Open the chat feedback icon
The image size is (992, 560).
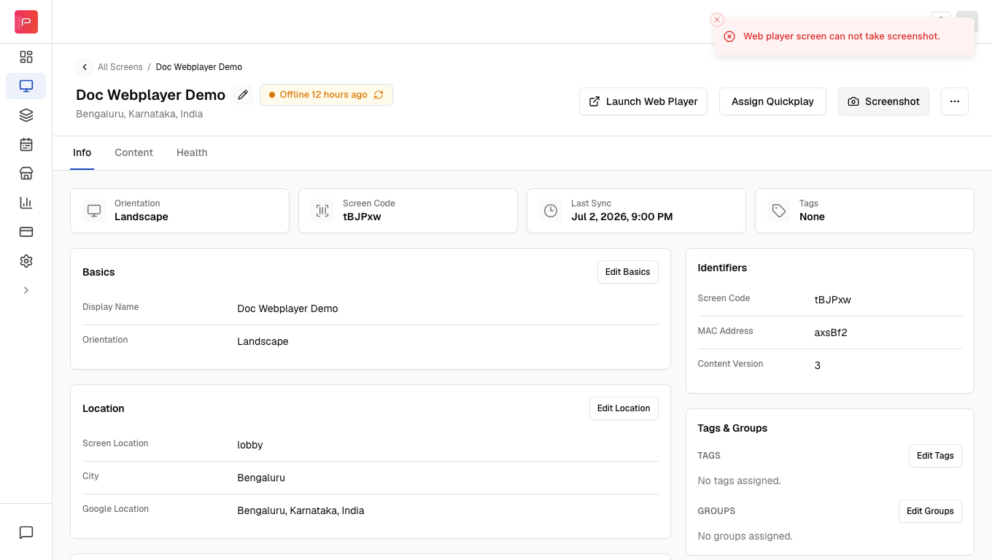click(x=26, y=532)
